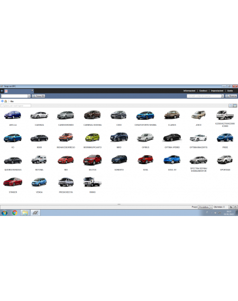
Task: Open the red Soul model
Action: click(145, 159)
